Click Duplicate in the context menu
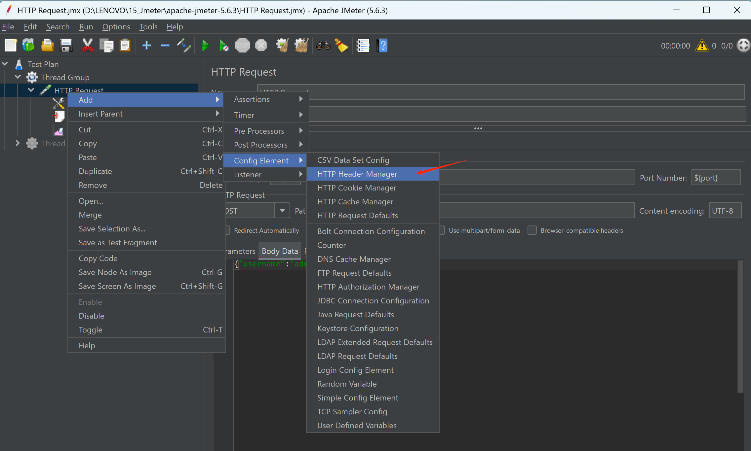Image resolution: width=751 pixels, height=451 pixels. (147, 171)
